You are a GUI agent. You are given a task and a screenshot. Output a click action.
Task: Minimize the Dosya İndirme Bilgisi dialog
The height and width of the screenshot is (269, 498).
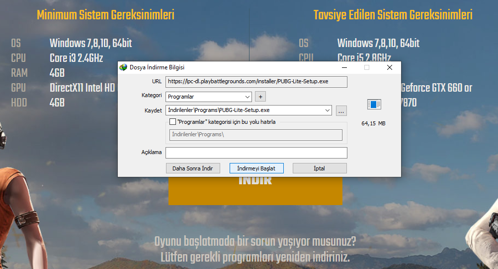(x=344, y=67)
